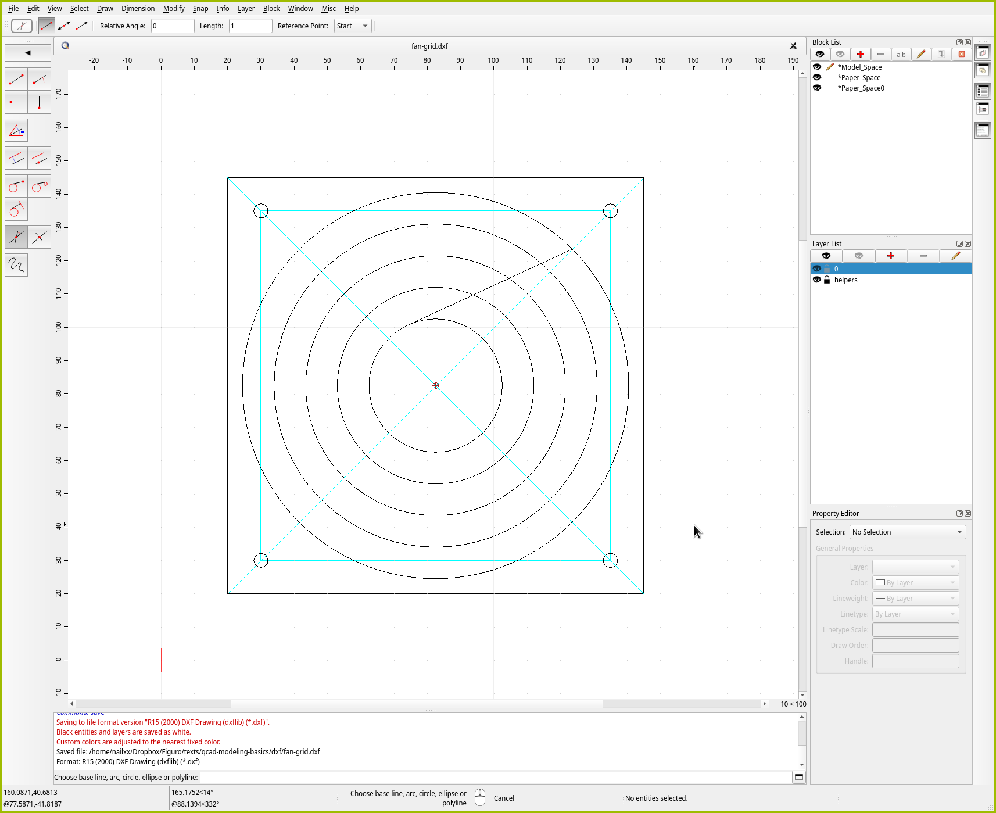Edit layer using pencil icon in Layer List
This screenshot has width=996, height=813.
pyautogui.click(x=955, y=256)
